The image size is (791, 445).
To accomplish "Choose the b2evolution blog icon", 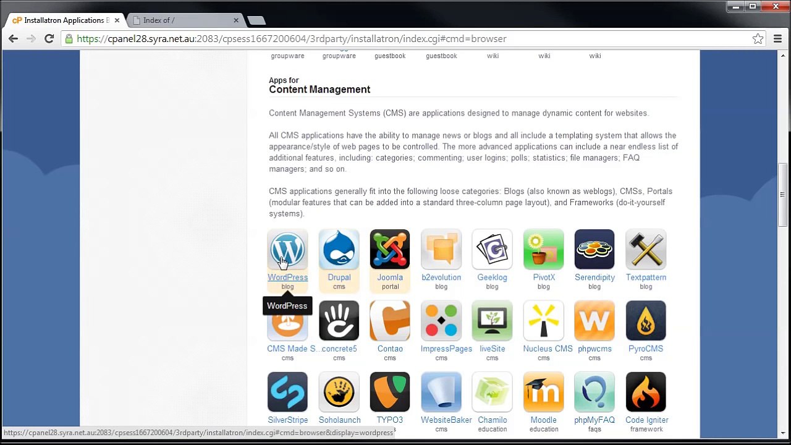I will tap(441, 250).
